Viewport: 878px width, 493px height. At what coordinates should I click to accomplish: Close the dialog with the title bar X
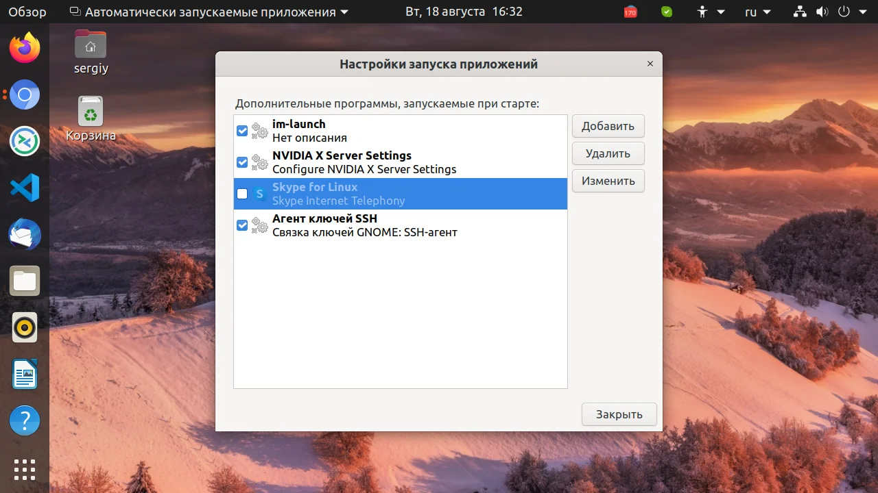click(x=650, y=64)
